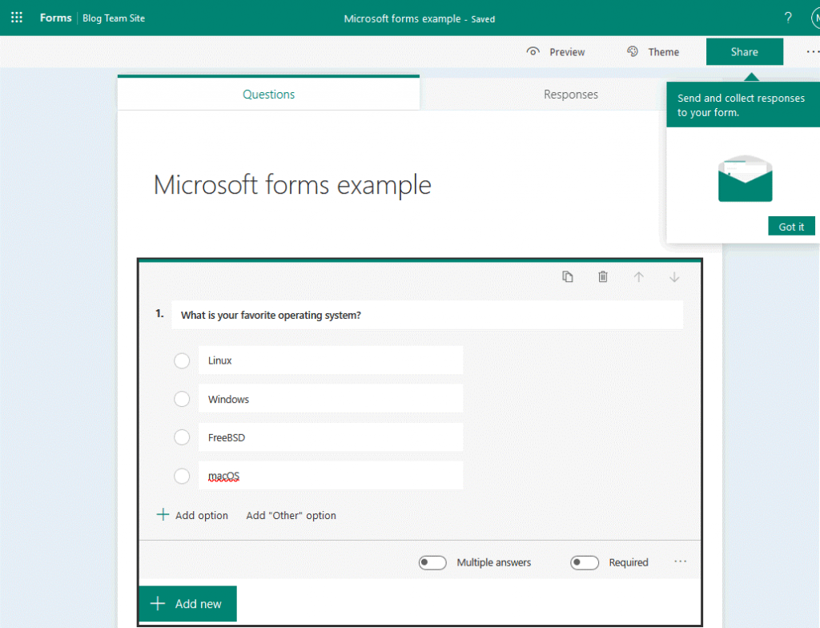The height and width of the screenshot is (628, 820).
Task: Dismiss the tip with Got it
Action: (x=791, y=226)
